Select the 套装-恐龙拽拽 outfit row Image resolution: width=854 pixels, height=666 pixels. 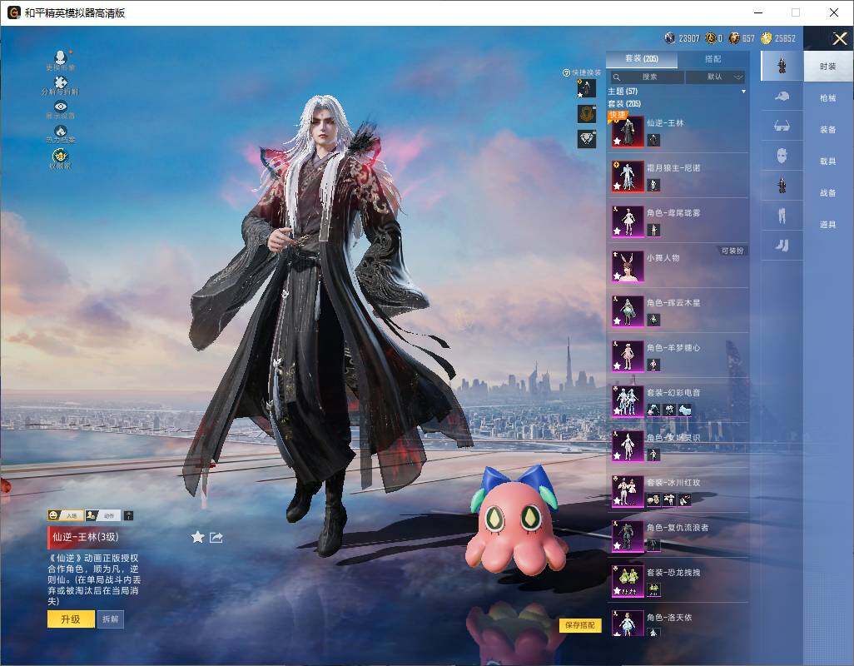pos(678,580)
